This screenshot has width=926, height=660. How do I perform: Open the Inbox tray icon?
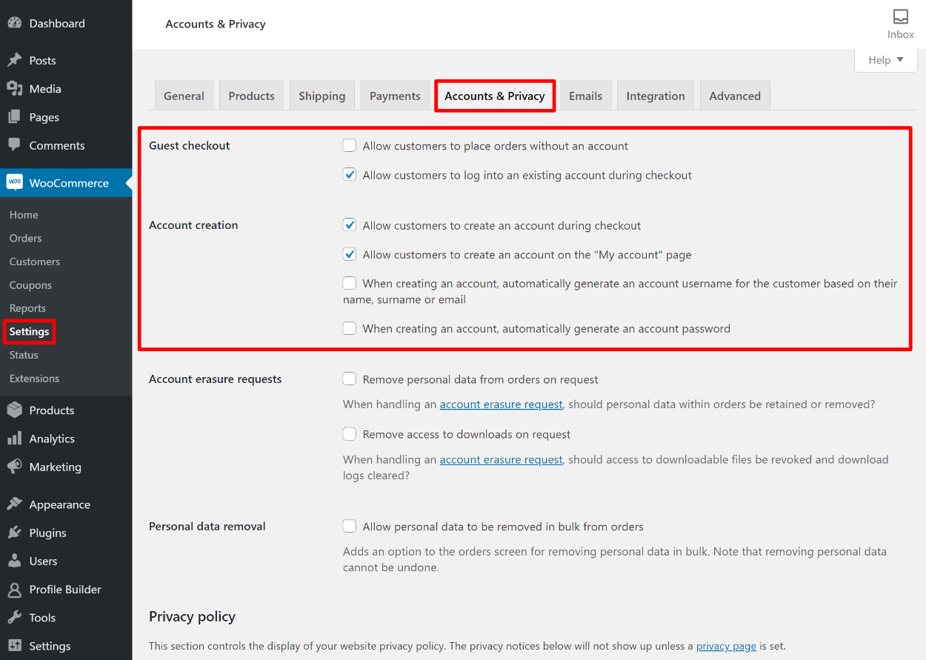(900, 17)
